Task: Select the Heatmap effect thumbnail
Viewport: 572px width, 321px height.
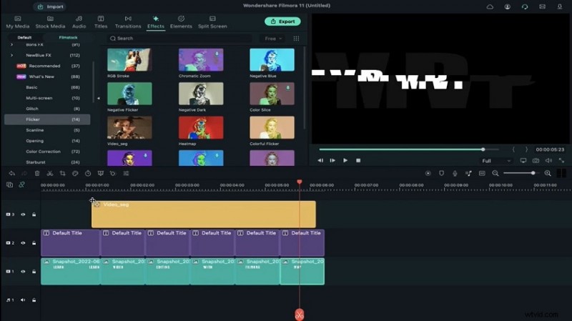Action: click(x=201, y=128)
